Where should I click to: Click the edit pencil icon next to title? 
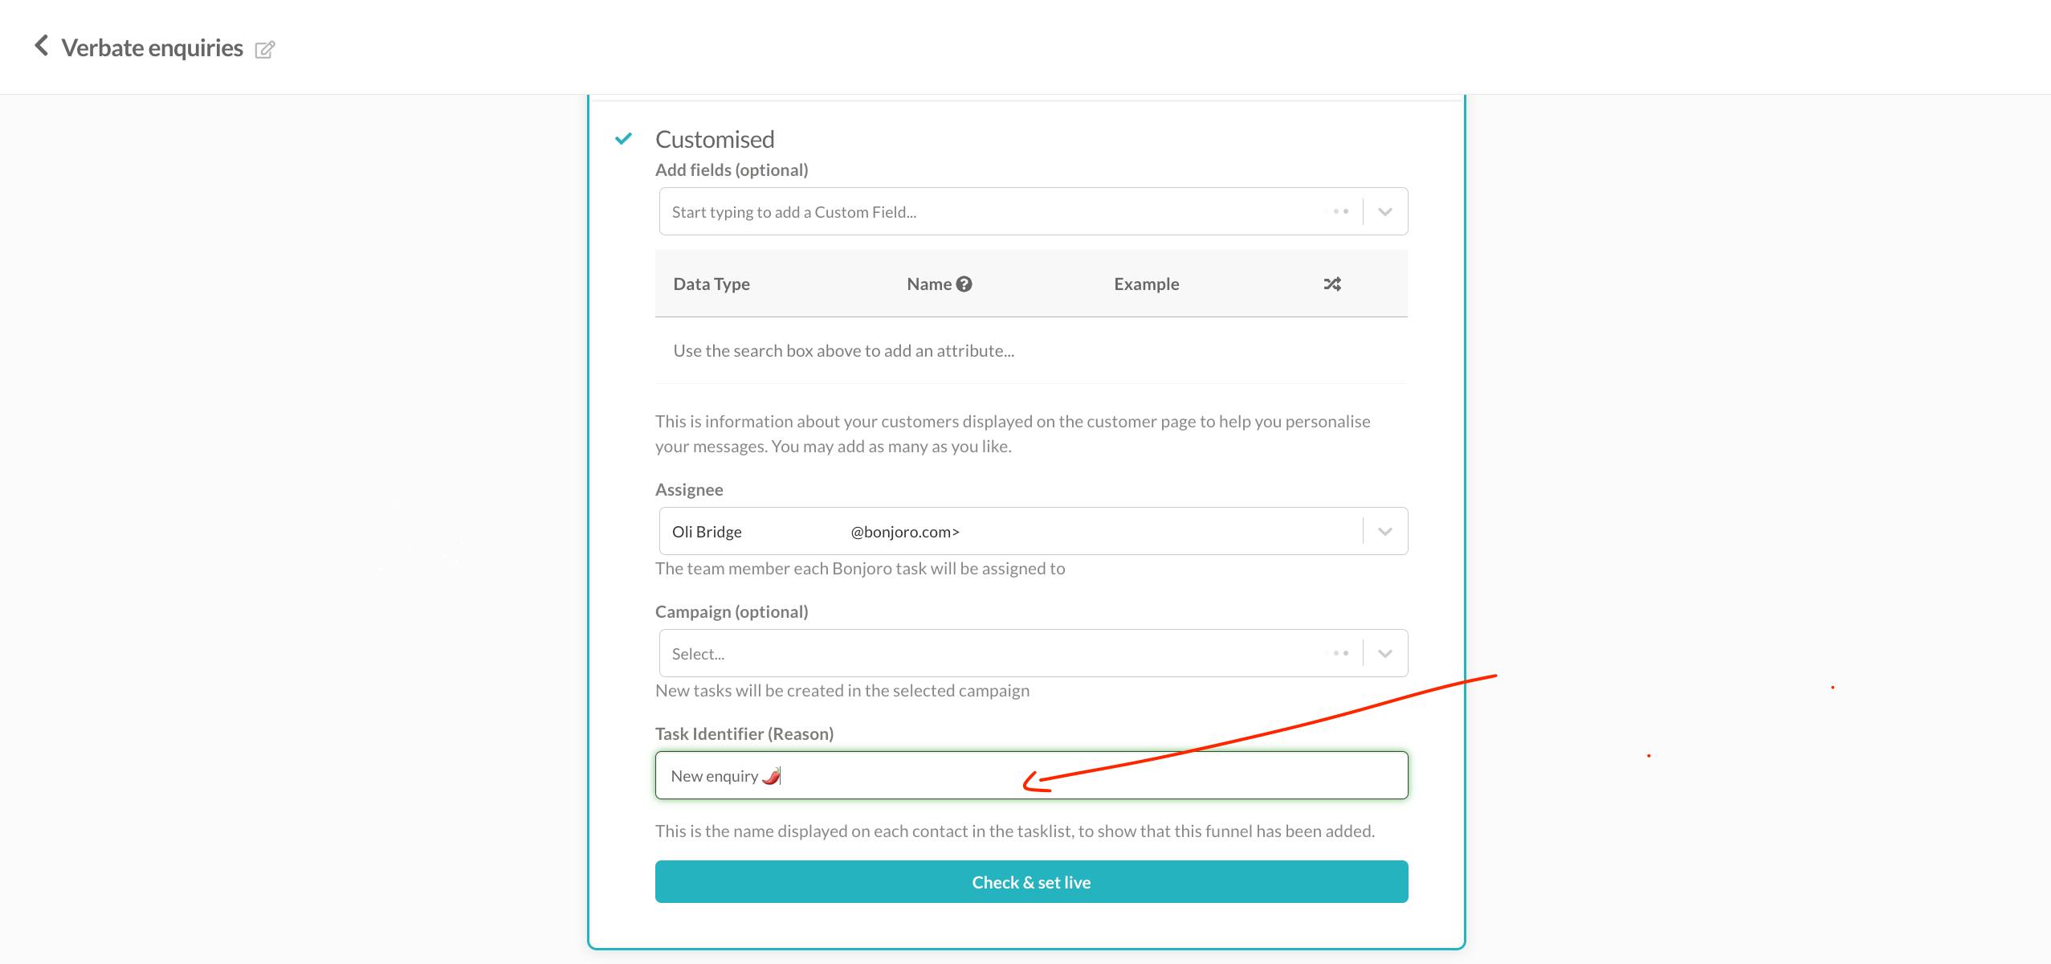pyautogui.click(x=265, y=50)
